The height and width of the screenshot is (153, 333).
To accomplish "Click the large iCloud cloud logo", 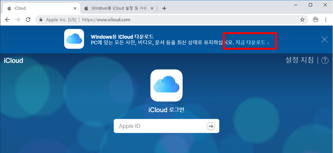I will [166, 85].
